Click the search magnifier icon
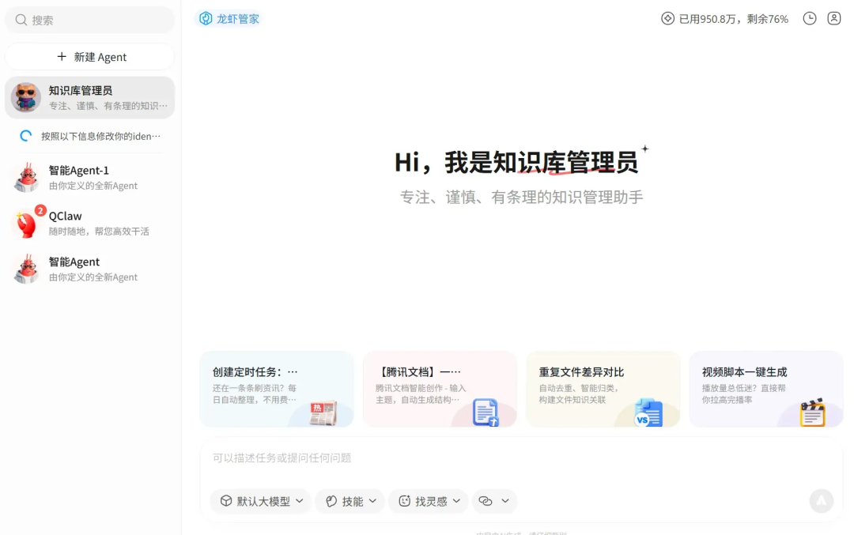 pos(21,20)
